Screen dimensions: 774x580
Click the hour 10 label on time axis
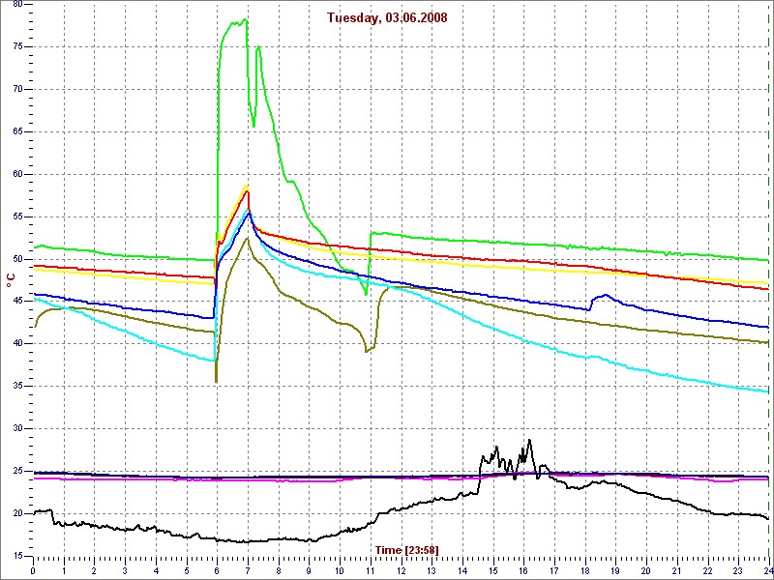click(340, 571)
